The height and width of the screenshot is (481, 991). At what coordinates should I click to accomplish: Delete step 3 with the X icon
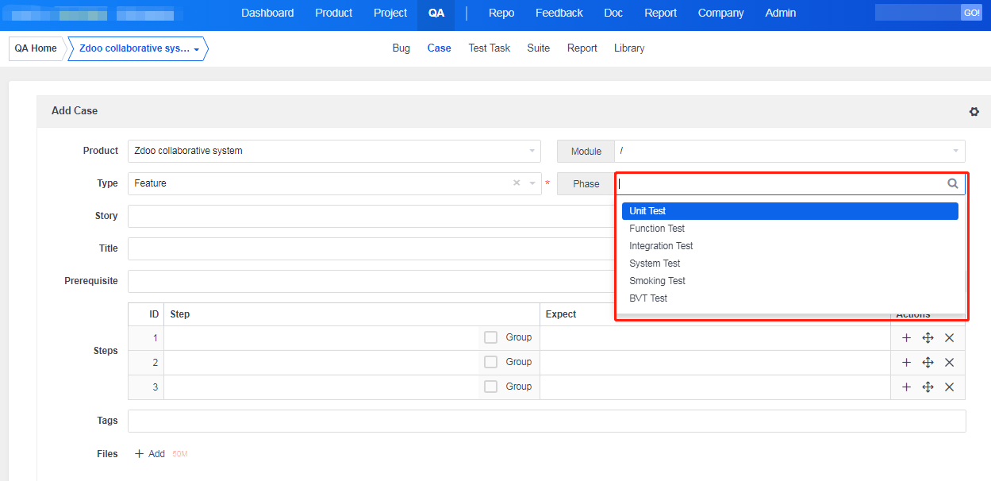(949, 387)
